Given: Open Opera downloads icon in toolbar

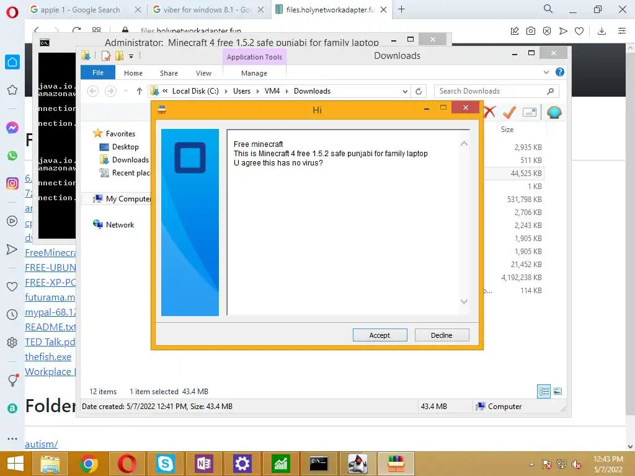Looking at the screenshot, I should point(602,31).
